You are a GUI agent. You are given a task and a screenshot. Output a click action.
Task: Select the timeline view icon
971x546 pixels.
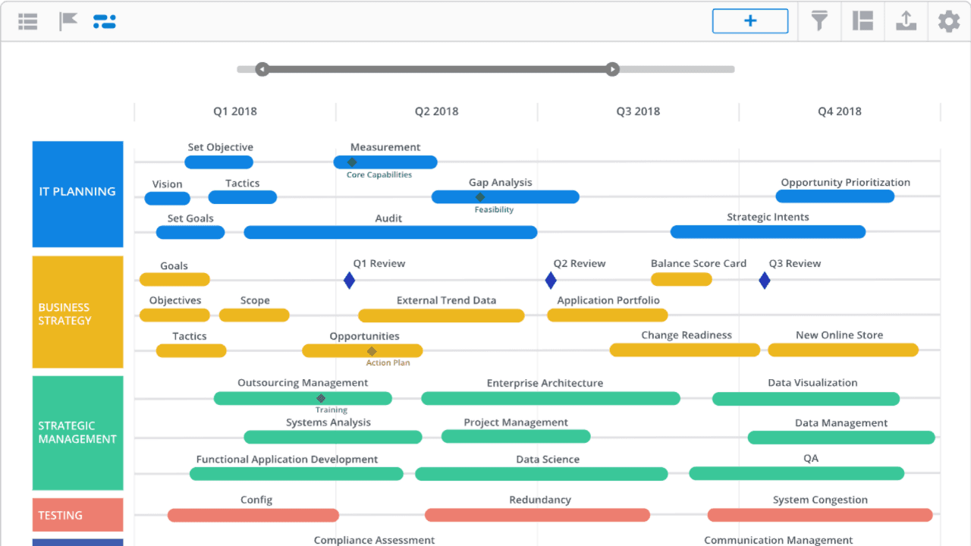[x=104, y=21]
